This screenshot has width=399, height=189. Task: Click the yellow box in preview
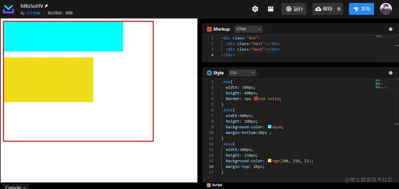pos(49,80)
